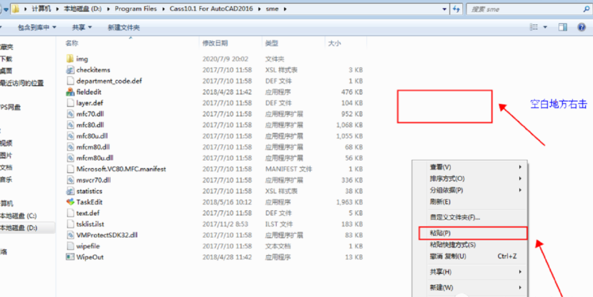This screenshot has width=593, height=297.
Task: Select the mfc80.dll file name
Action: [x=90, y=125]
